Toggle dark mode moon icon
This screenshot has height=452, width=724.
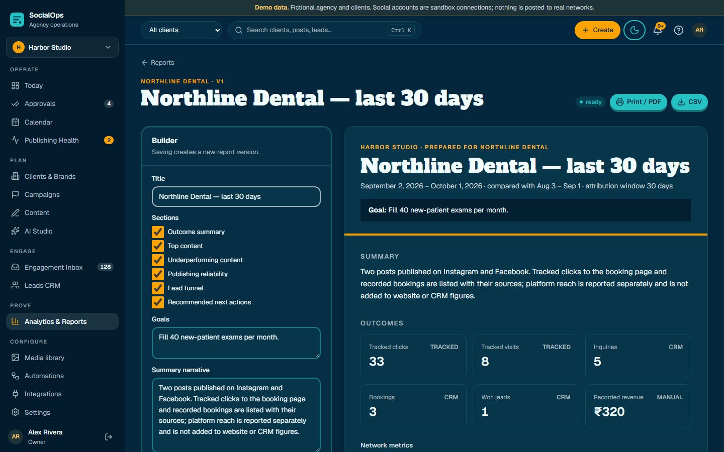coord(635,30)
